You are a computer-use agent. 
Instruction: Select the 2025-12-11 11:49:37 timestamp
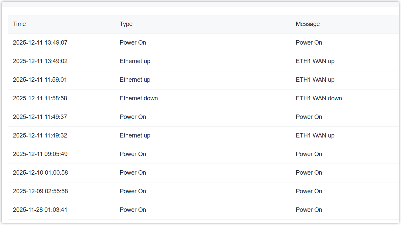[40, 117]
